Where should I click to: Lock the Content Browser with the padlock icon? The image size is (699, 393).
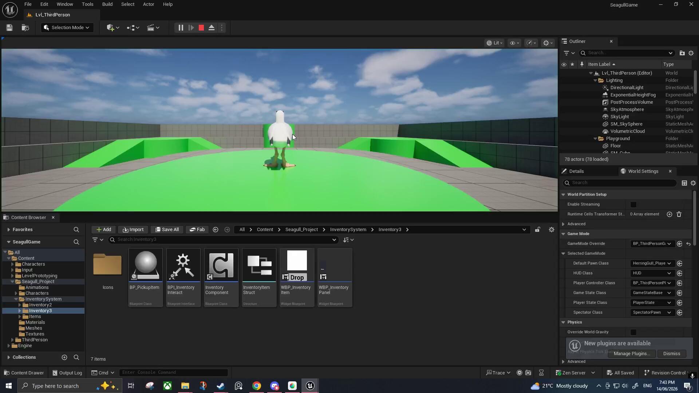click(537, 230)
